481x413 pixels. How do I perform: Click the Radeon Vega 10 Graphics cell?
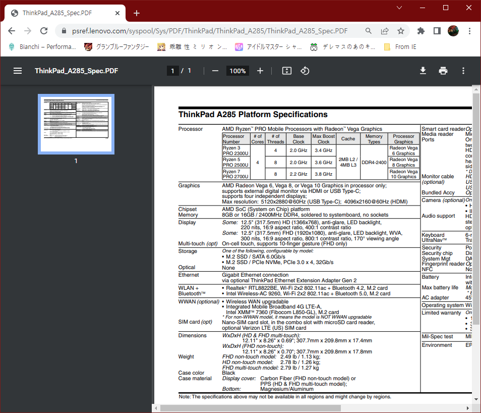pyautogui.click(x=403, y=174)
